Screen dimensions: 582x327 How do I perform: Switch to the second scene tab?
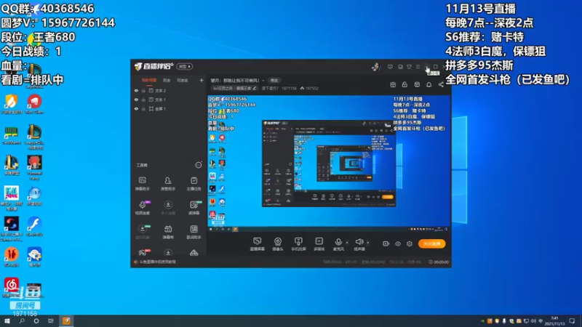[x=167, y=80]
